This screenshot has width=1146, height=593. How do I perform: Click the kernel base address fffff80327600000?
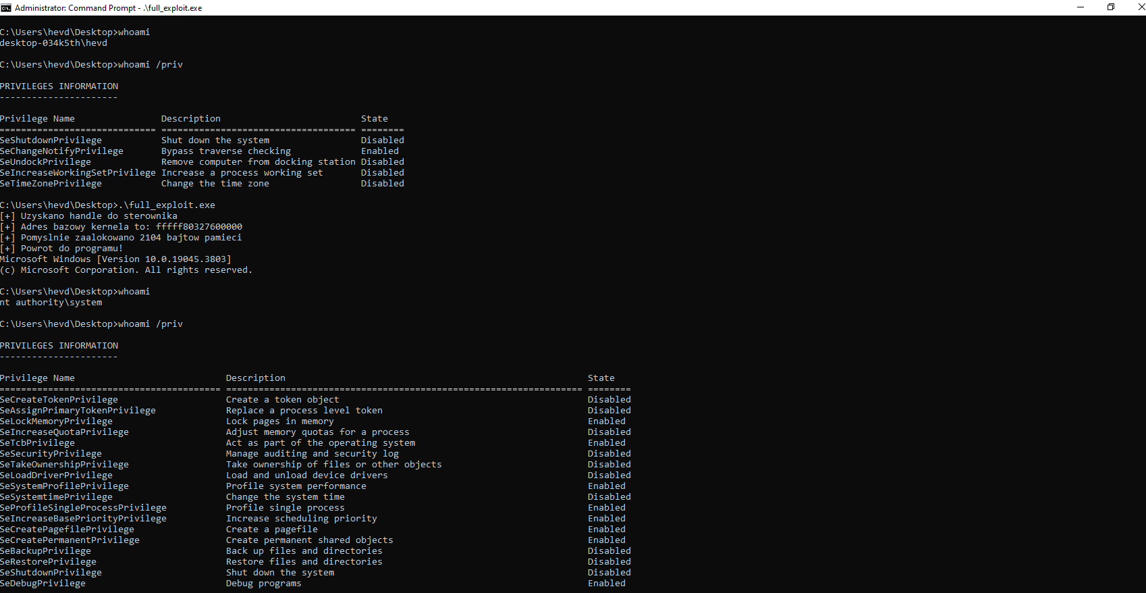click(x=199, y=227)
